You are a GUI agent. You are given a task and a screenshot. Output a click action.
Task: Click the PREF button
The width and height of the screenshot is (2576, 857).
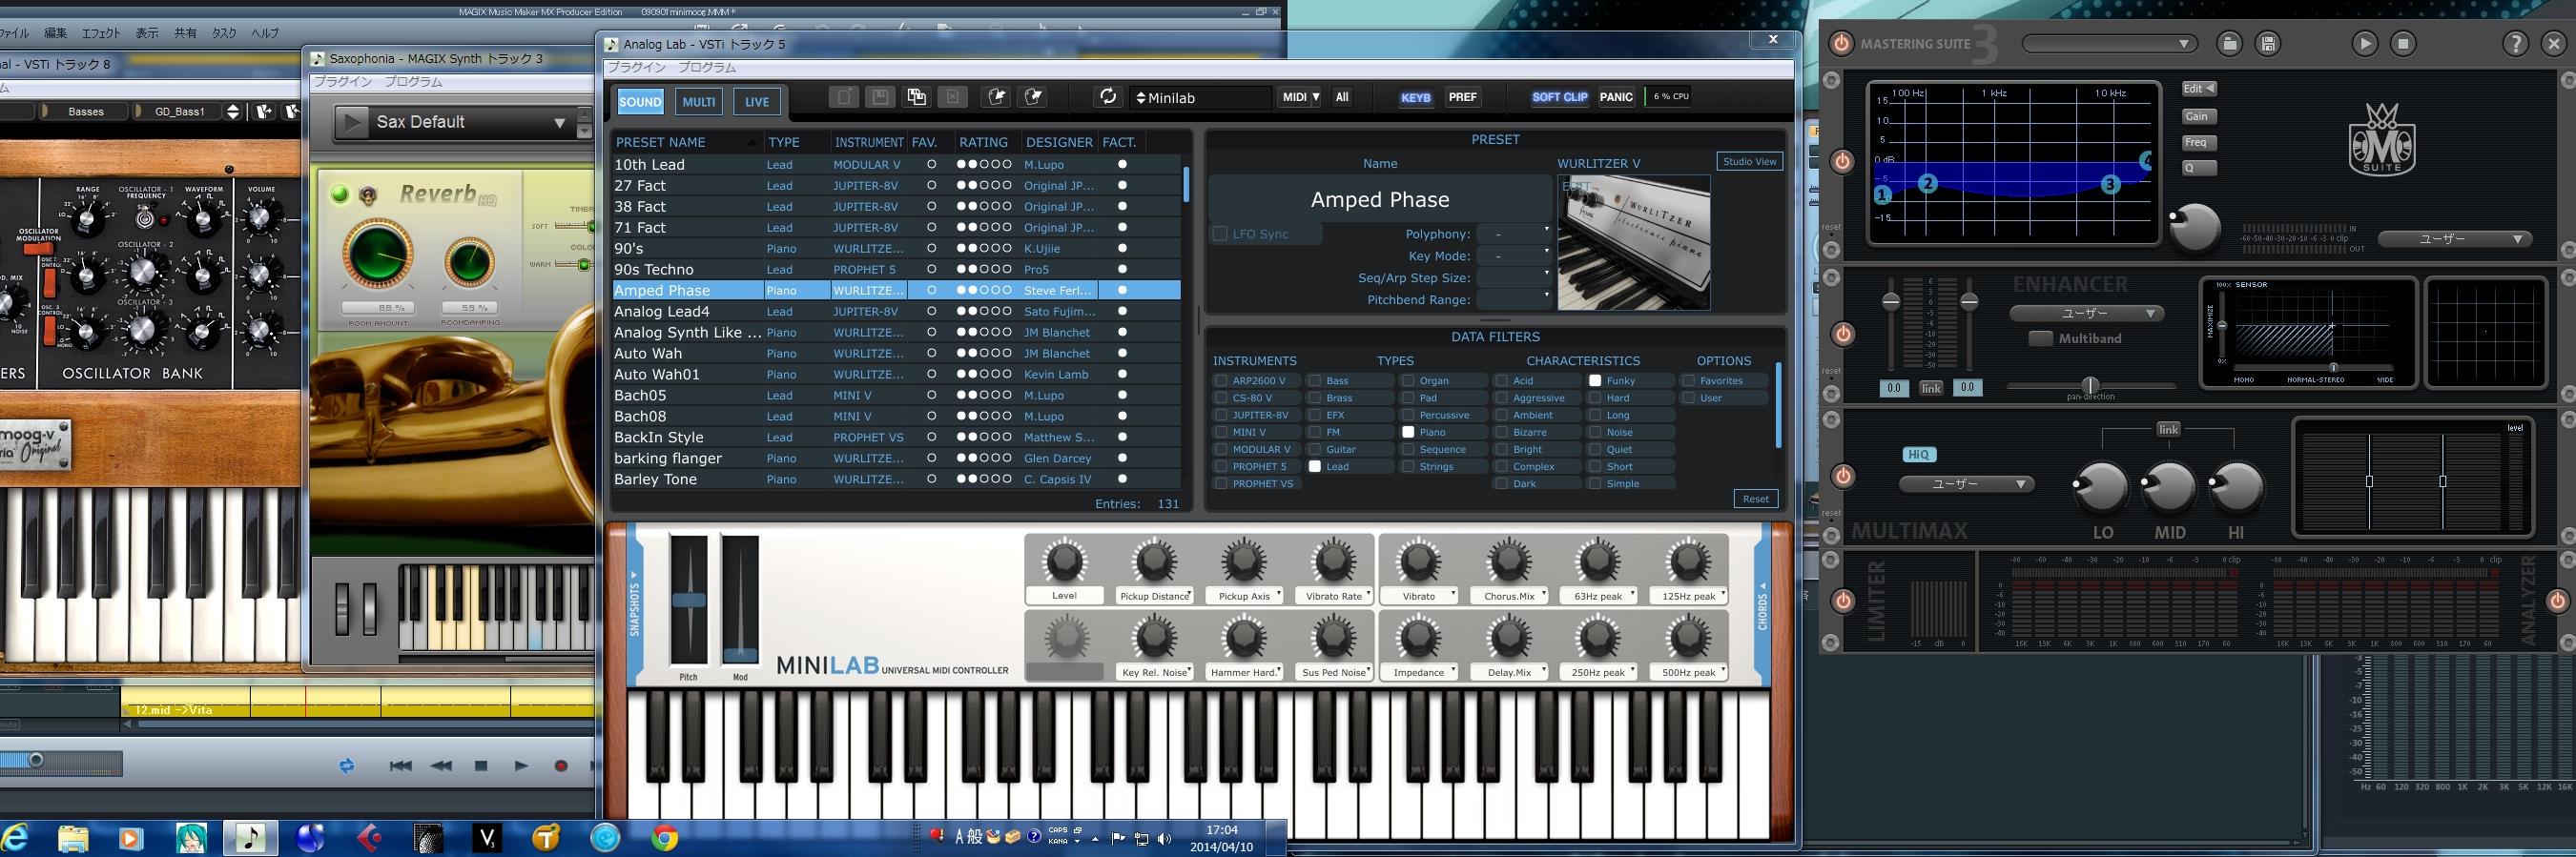(1462, 97)
